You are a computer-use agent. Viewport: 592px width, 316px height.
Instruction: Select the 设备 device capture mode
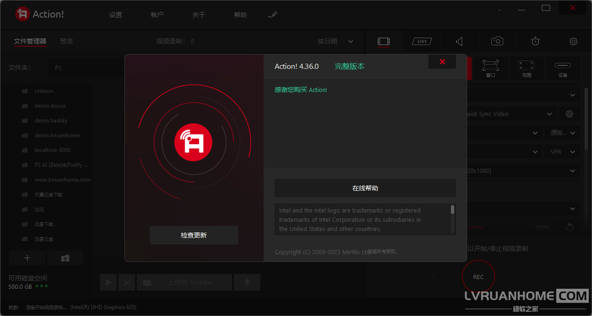(562, 68)
